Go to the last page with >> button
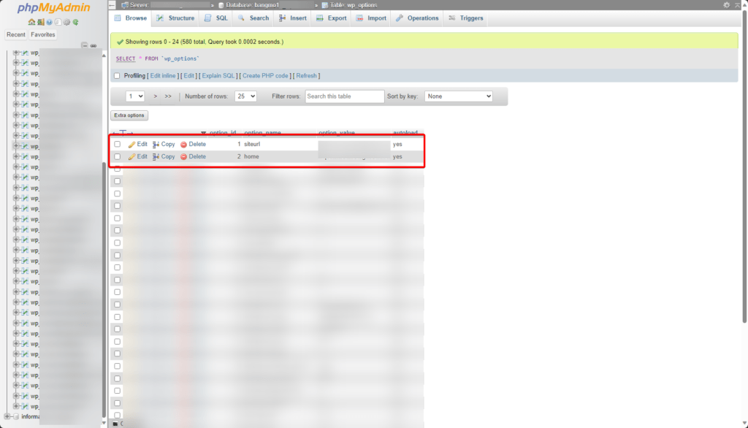Image resolution: width=748 pixels, height=428 pixels. pyautogui.click(x=168, y=96)
